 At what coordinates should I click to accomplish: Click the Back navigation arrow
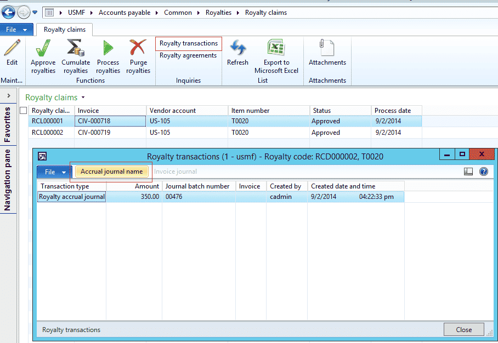point(8,13)
